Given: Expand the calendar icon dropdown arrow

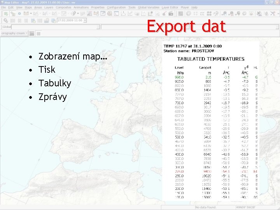Looking at the screenshot, I should 31,13.
